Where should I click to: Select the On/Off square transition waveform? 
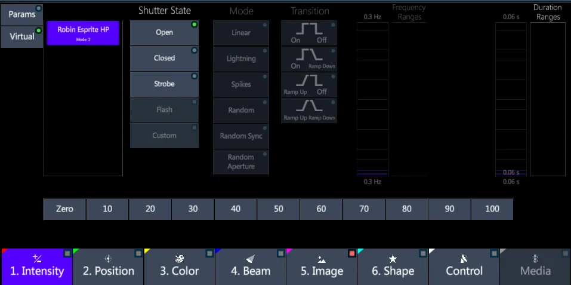(x=309, y=33)
